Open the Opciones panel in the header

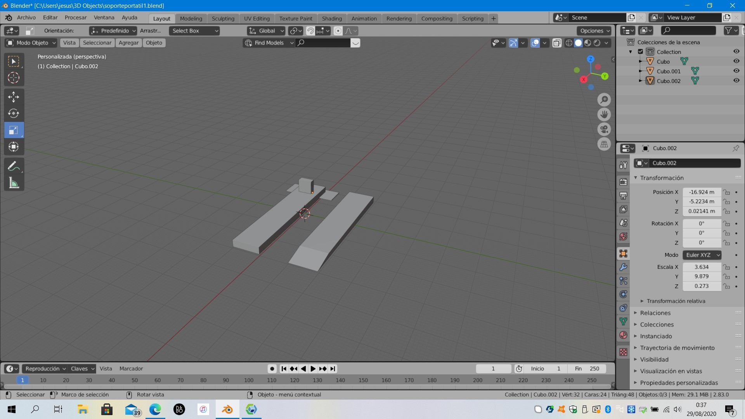coord(594,31)
